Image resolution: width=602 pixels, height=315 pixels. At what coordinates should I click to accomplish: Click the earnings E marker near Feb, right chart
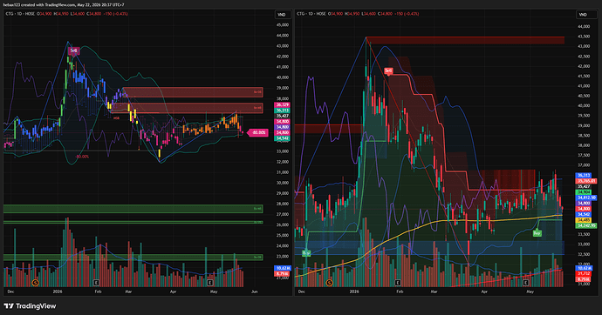(x=398, y=283)
